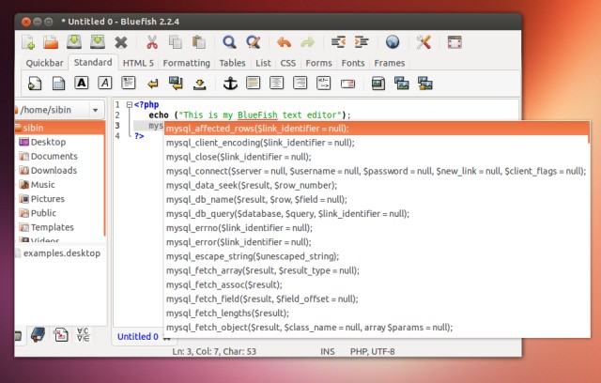Viewport: 601px width, 383px height.
Task: Cut selection with the scissors icon
Action: tap(152, 42)
